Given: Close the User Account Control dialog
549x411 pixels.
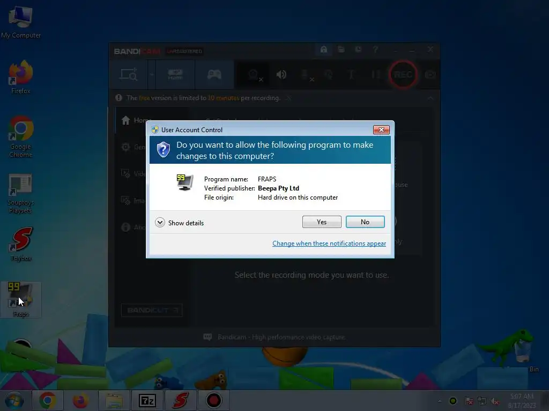Looking at the screenshot, I should tap(381, 130).
